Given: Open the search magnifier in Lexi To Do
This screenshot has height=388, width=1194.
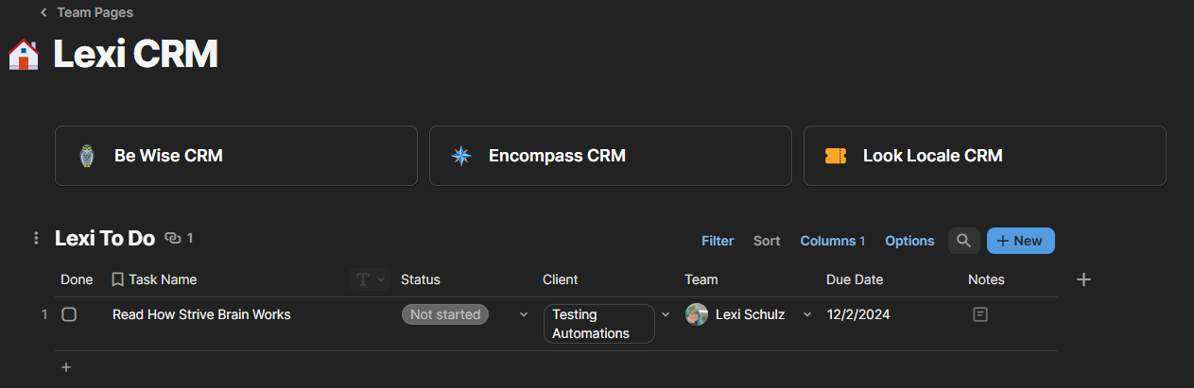Looking at the screenshot, I should tap(963, 241).
